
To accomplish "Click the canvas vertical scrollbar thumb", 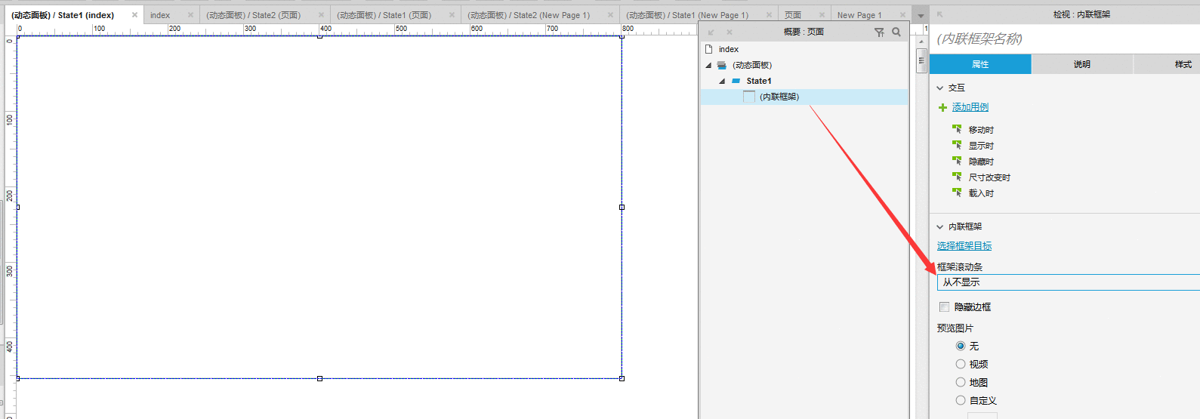I will (x=921, y=60).
